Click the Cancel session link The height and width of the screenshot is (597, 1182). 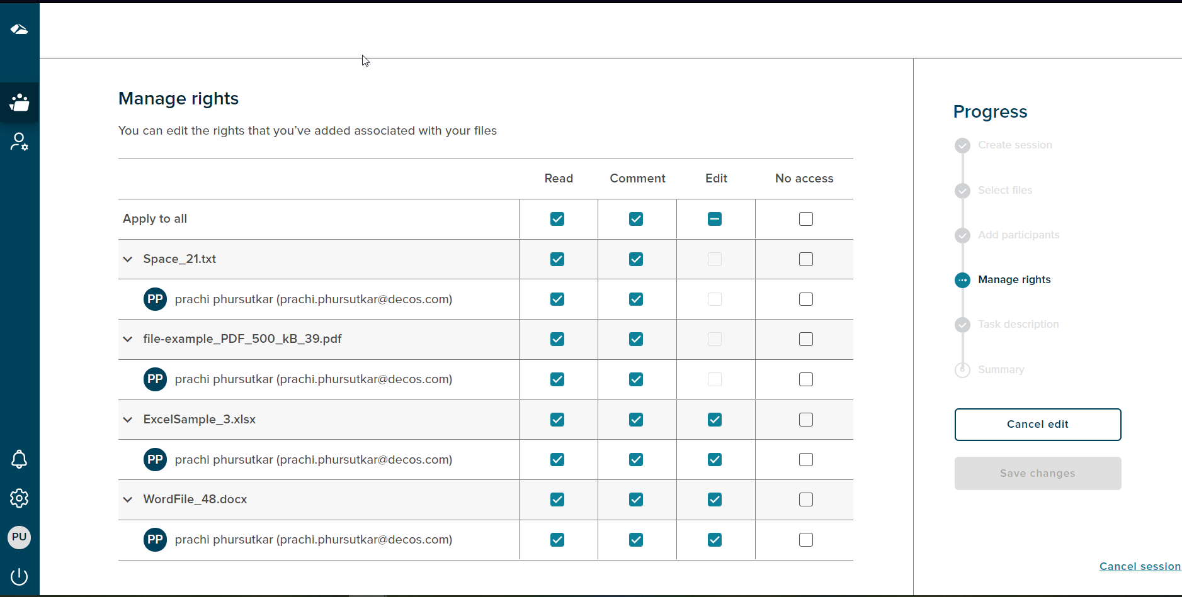pyautogui.click(x=1139, y=566)
